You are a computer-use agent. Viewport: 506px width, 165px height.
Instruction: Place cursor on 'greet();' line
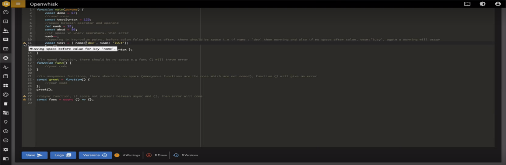coord(45,89)
